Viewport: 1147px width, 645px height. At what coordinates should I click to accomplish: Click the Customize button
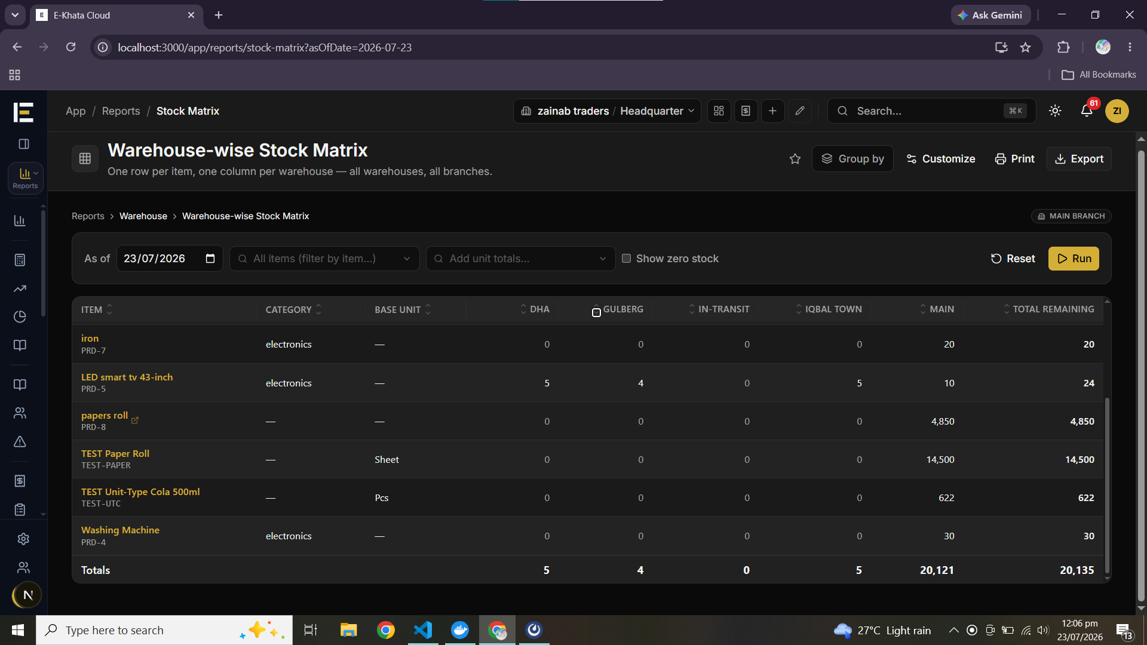[941, 159]
